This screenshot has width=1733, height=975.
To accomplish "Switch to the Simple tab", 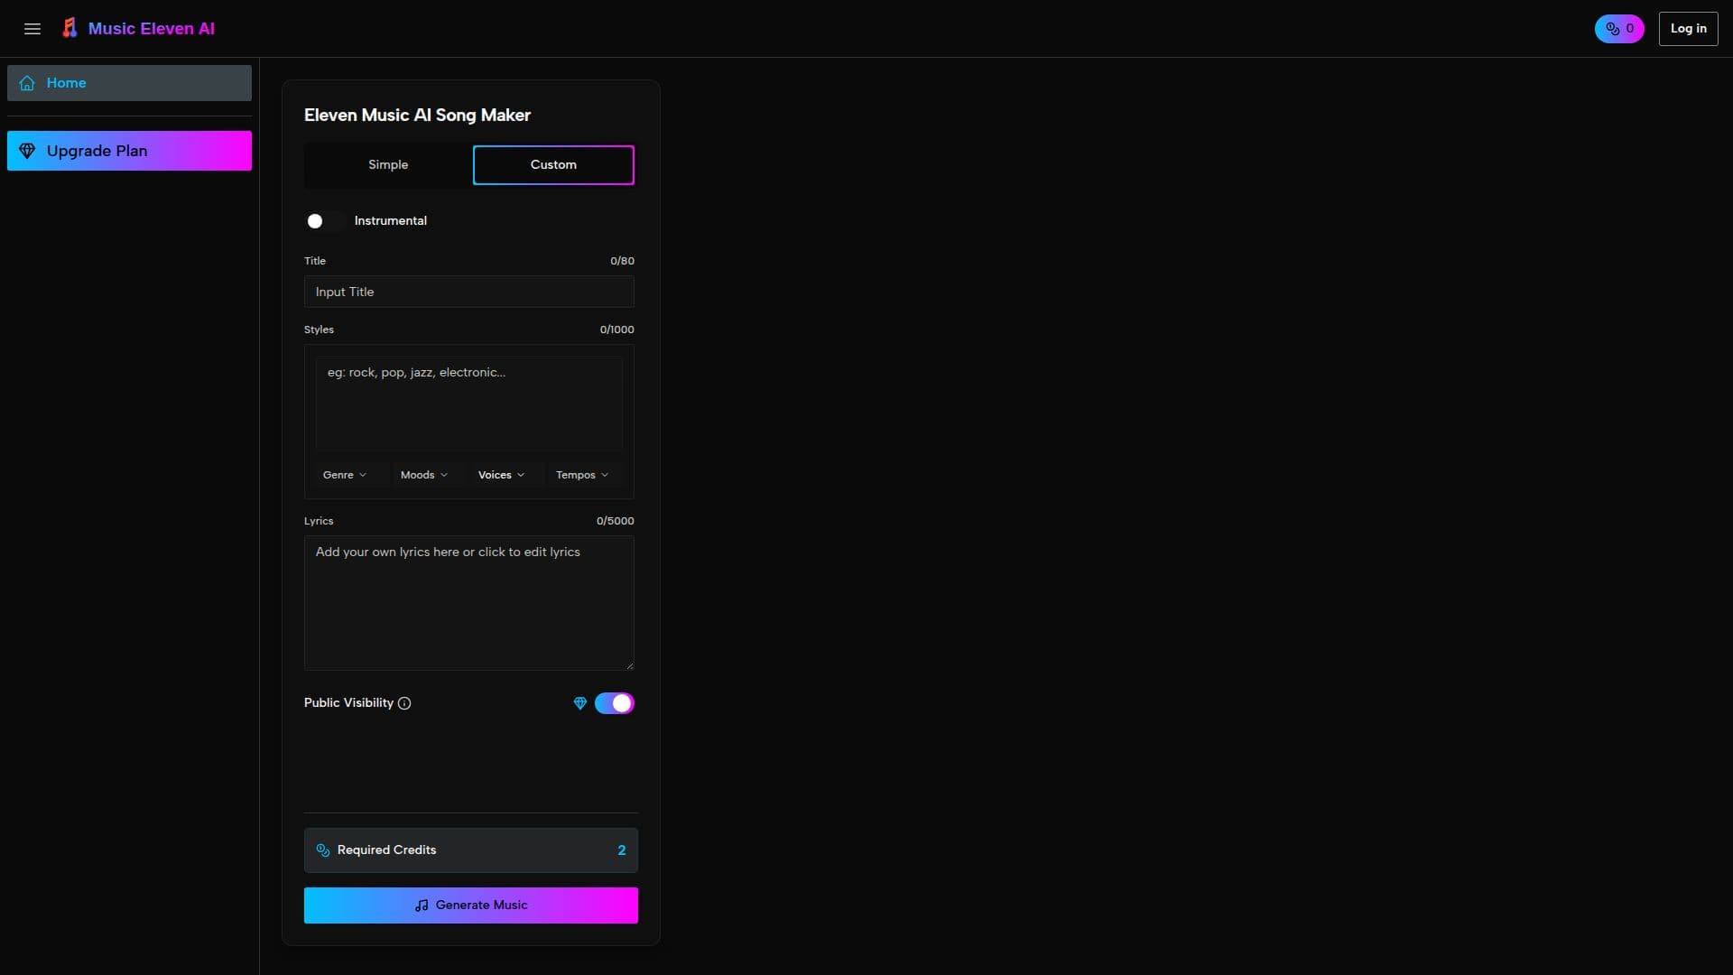I will (x=388, y=165).
